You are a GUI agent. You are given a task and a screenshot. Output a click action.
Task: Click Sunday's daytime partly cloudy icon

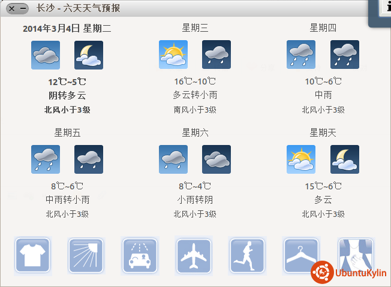click(301, 159)
